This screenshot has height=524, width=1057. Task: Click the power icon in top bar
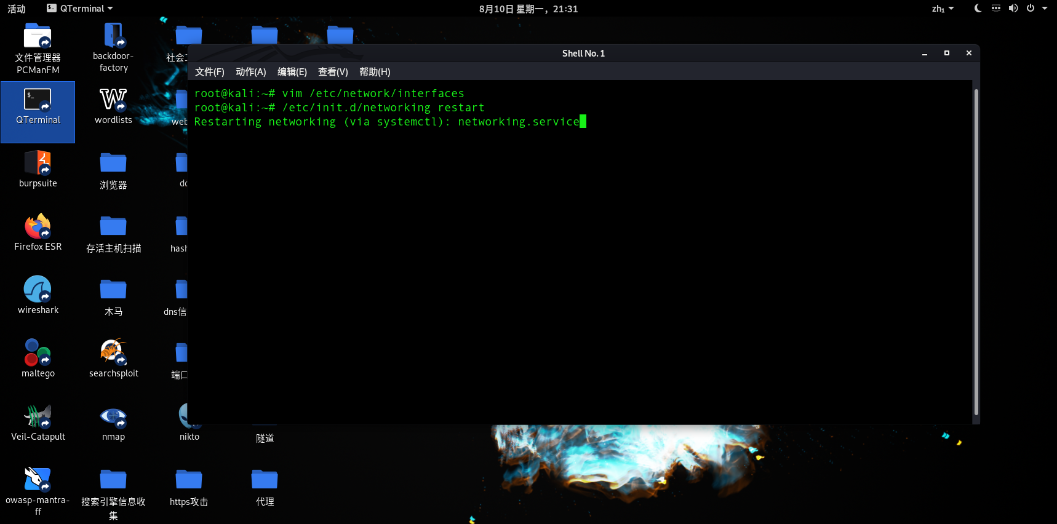pos(1031,9)
